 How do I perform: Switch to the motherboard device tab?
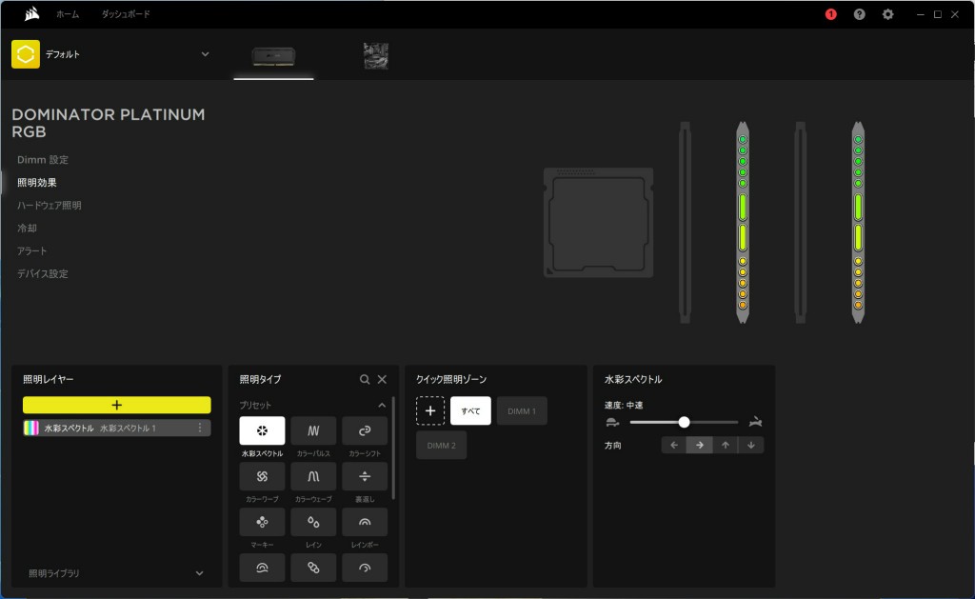point(376,56)
